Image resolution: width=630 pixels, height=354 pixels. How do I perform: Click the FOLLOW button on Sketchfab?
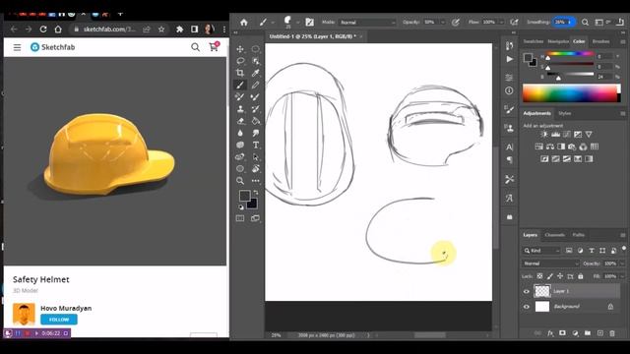(x=59, y=320)
